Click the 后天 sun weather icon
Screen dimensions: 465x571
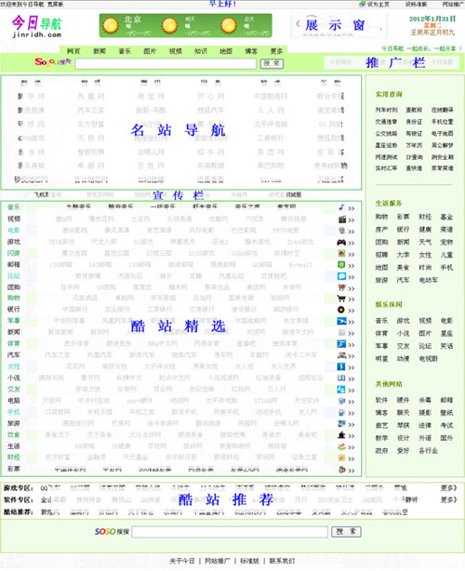tap(229, 25)
